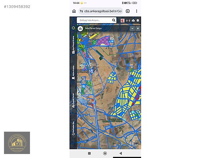The image size is (211, 158).
Task: Collapse the Ada Parsel Sorgu panel chevron
Action: tap(132, 28)
